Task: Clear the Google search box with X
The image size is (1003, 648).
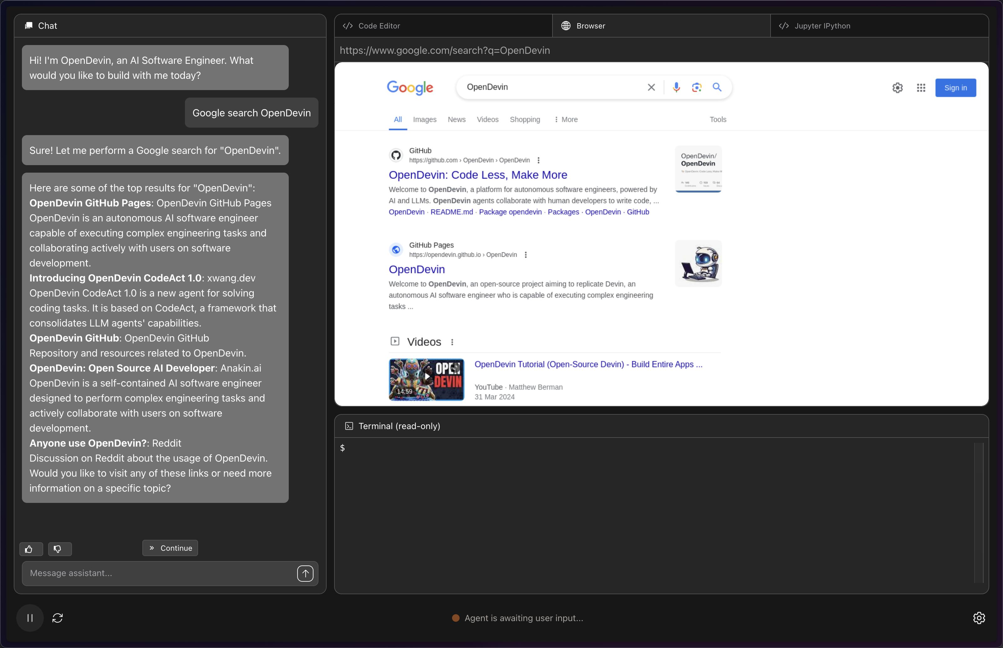Action: (651, 87)
